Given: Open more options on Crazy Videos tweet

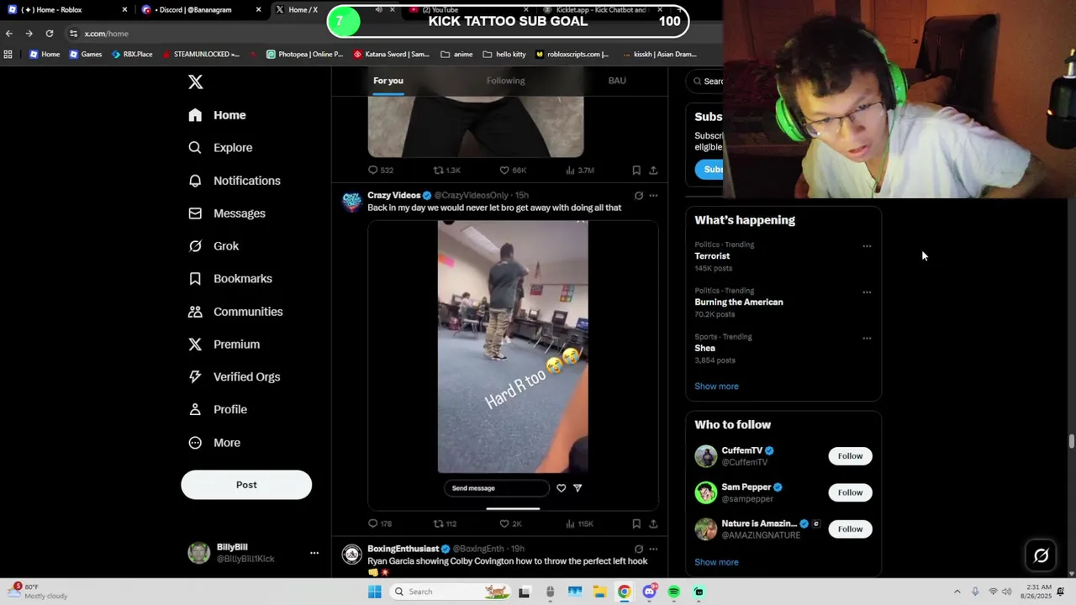Looking at the screenshot, I should pos(653,196).
